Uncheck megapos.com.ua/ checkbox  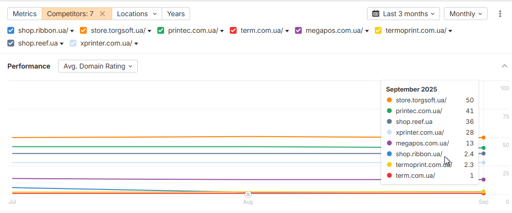click(x=298, y=31)
